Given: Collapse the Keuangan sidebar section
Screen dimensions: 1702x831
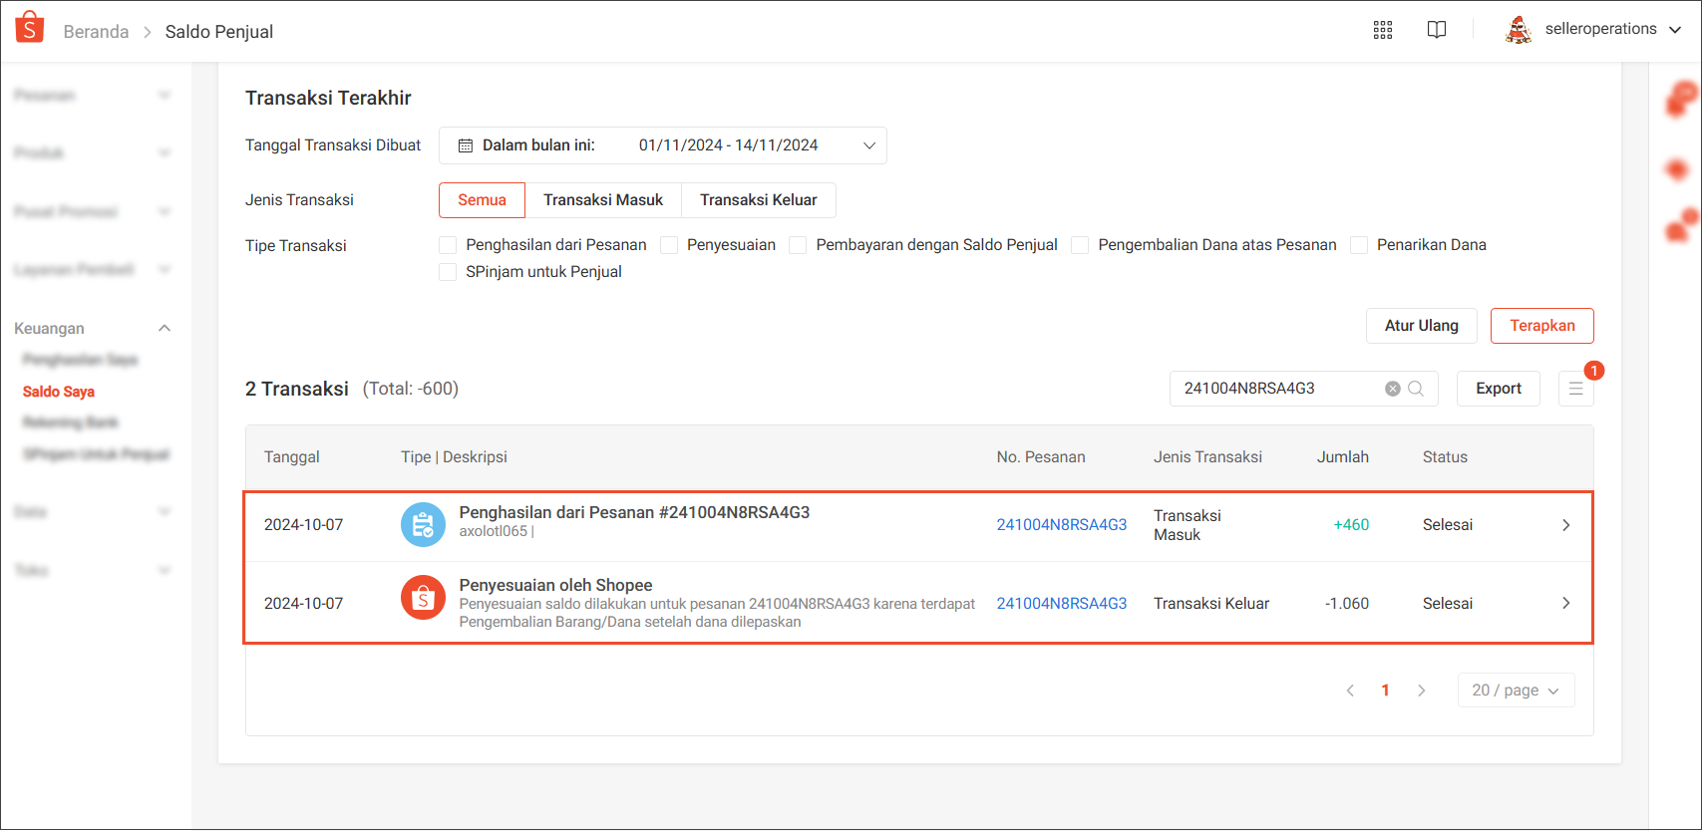Looking at the screenshot, I should (165, 329).
